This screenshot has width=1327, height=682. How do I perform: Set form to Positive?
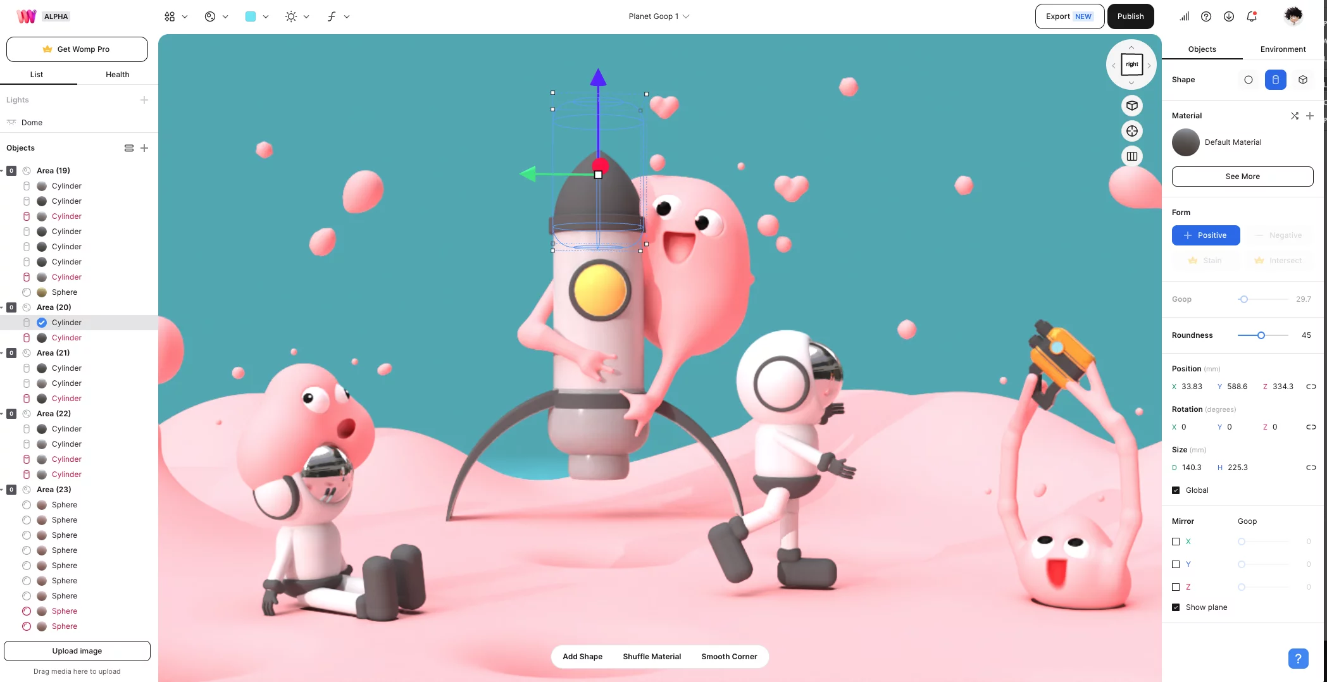pos(1206,235)
